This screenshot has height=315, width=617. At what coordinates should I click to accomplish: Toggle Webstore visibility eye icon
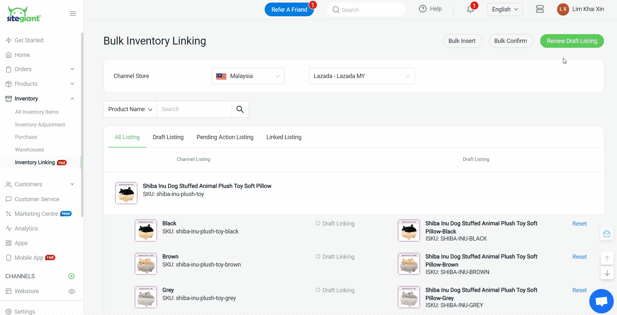pos(72,291)
